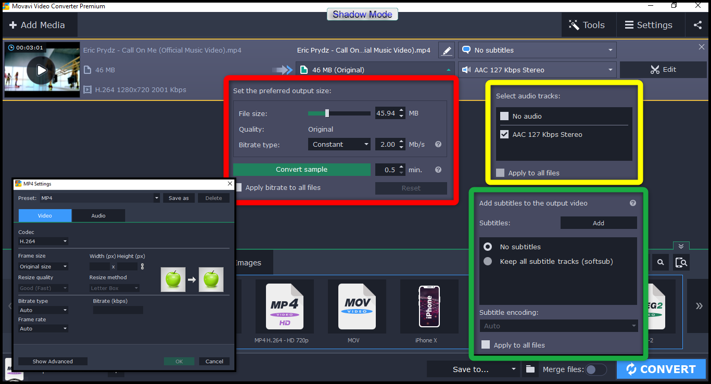
Task: Close the MP4 Settings dialog
Action: [x=230, y=184]
